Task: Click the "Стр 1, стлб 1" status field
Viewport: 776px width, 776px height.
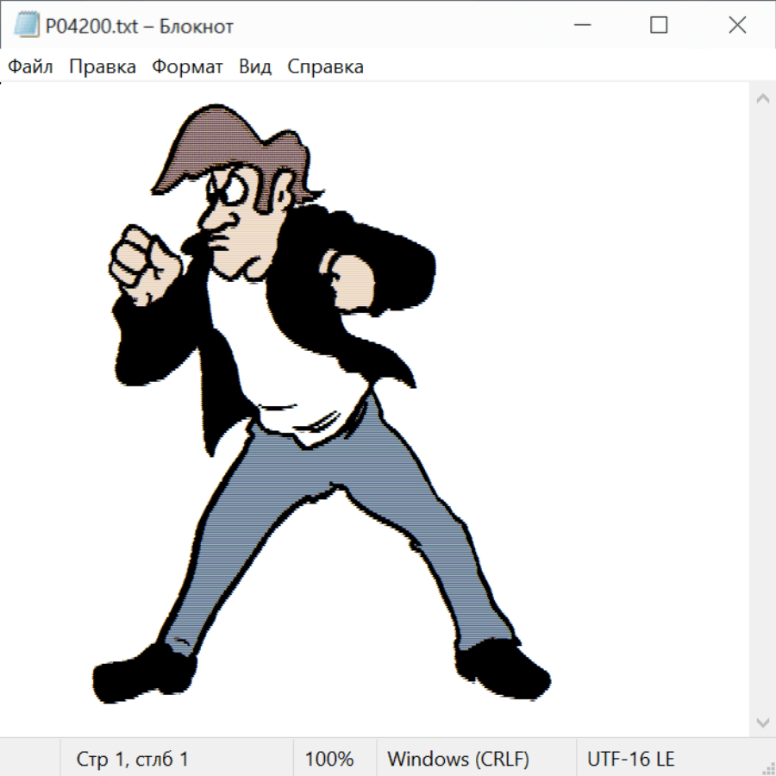Action: point(132,759)
